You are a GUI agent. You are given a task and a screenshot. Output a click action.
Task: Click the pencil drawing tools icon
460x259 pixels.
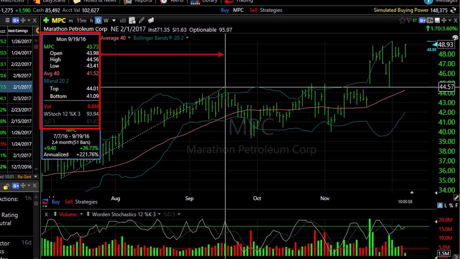(x=142, y=21)
